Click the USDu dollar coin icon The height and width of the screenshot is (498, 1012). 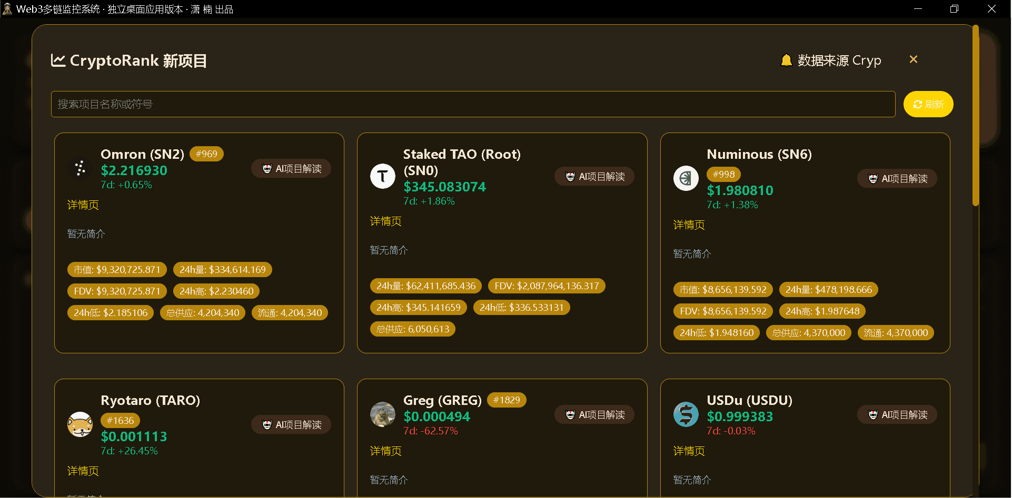pos(686,414)
